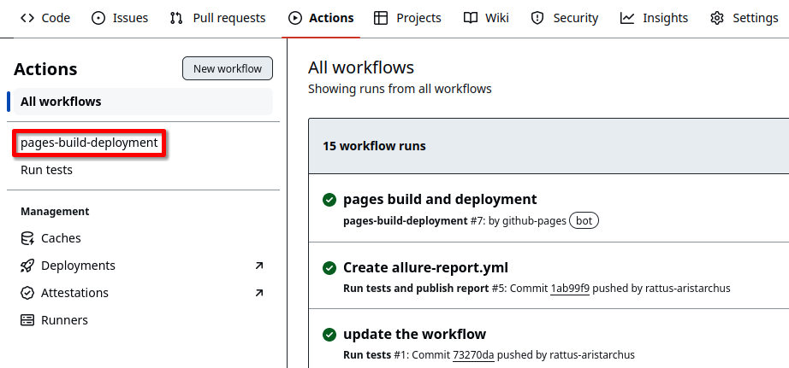Image resolution: width=789 pixels, height=368 pixels.
Task: Click the Pull requests branch icon
Action: [x=176, y=18]
